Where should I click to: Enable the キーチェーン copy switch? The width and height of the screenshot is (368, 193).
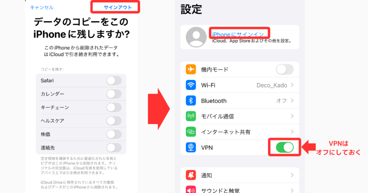point(114,108)
